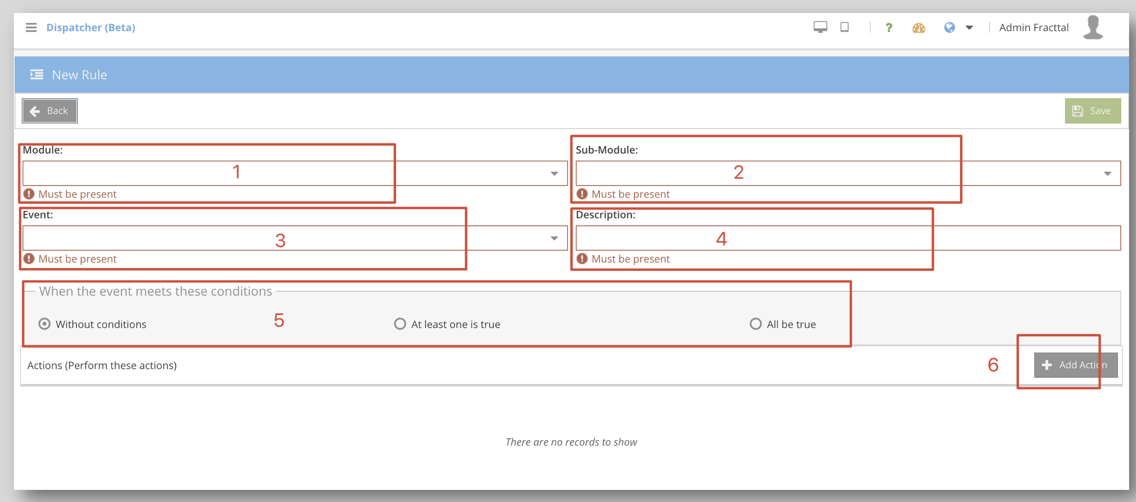Screen dimensions: 1136x502
Task: Click the user avatar picture
Action: [1092, 27]
